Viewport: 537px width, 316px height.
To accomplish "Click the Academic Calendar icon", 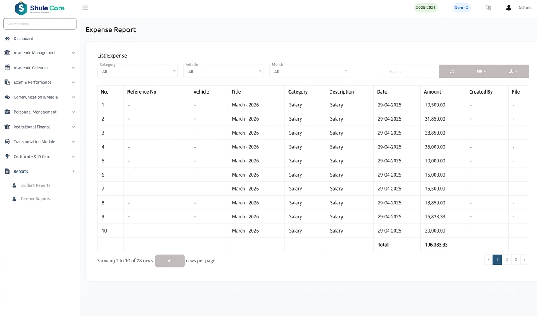I will 7,68.
